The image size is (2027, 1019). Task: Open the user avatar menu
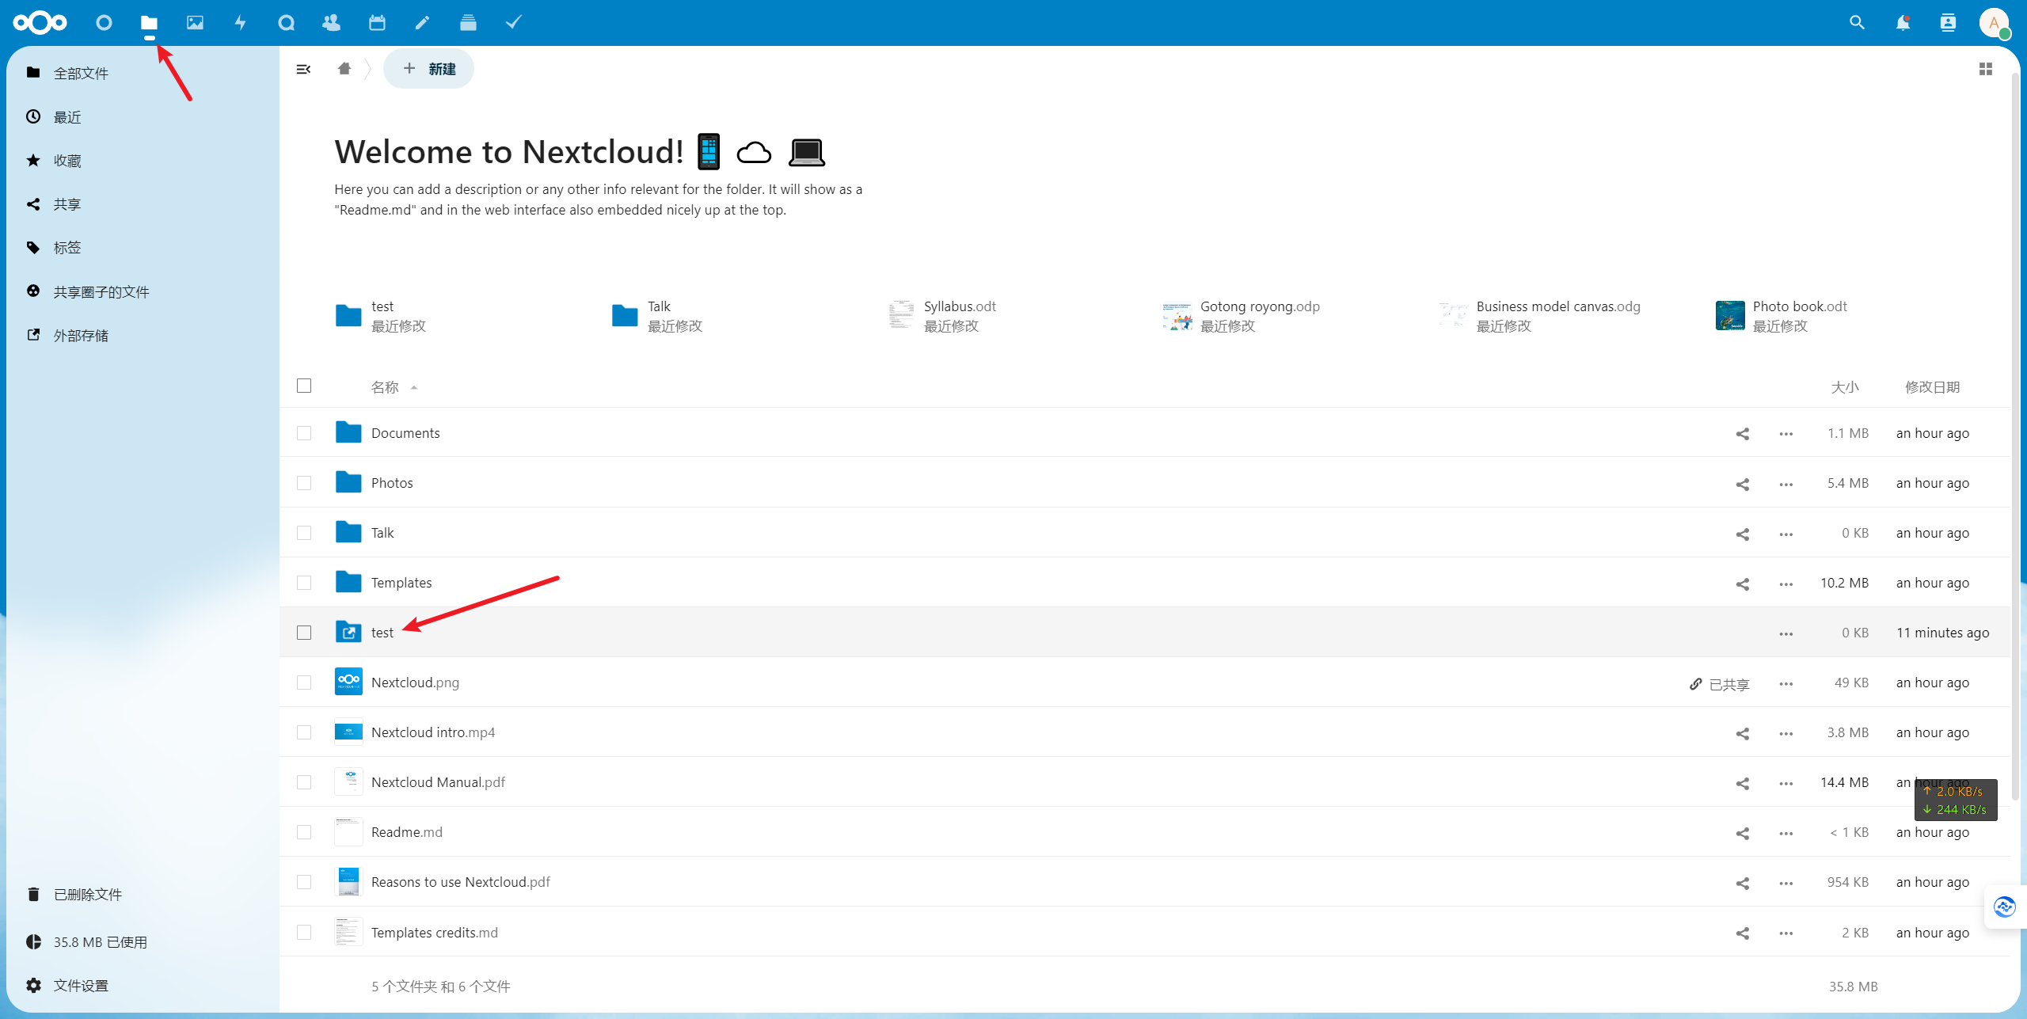(1994, 22)
